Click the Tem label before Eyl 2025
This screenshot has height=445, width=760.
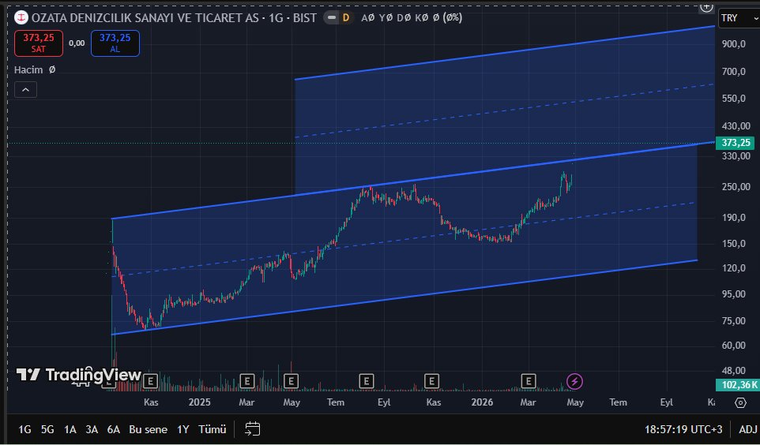click(x=336, y=402)
